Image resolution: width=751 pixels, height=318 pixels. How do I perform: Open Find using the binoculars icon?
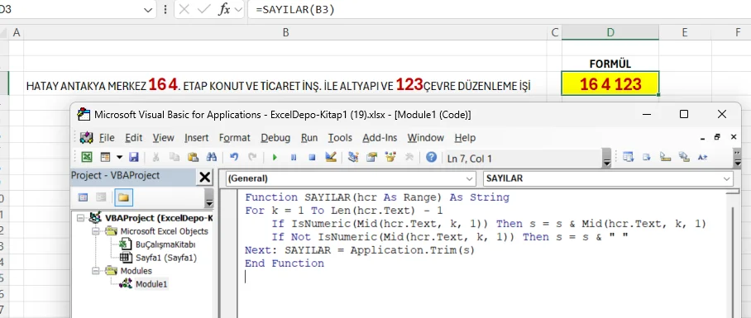click(211, 158)
